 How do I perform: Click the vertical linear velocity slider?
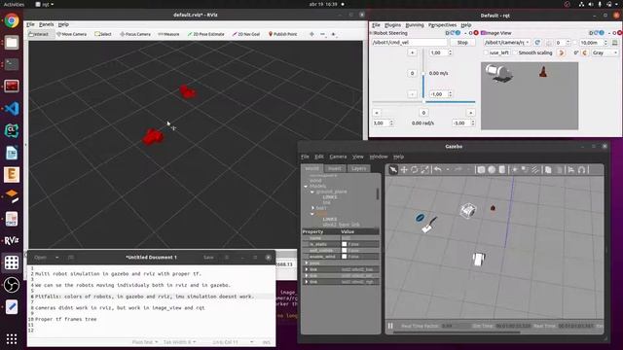pos(423,74)
